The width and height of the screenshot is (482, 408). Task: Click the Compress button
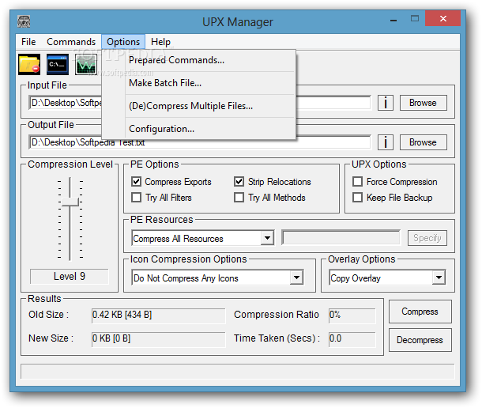[420, 312]
